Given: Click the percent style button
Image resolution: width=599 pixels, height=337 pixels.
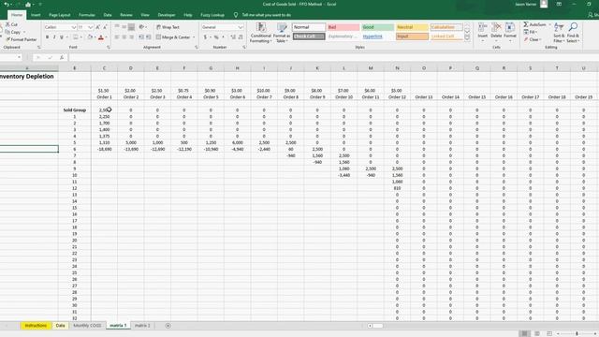Looking at the screenshot, I should coord(216,37).
